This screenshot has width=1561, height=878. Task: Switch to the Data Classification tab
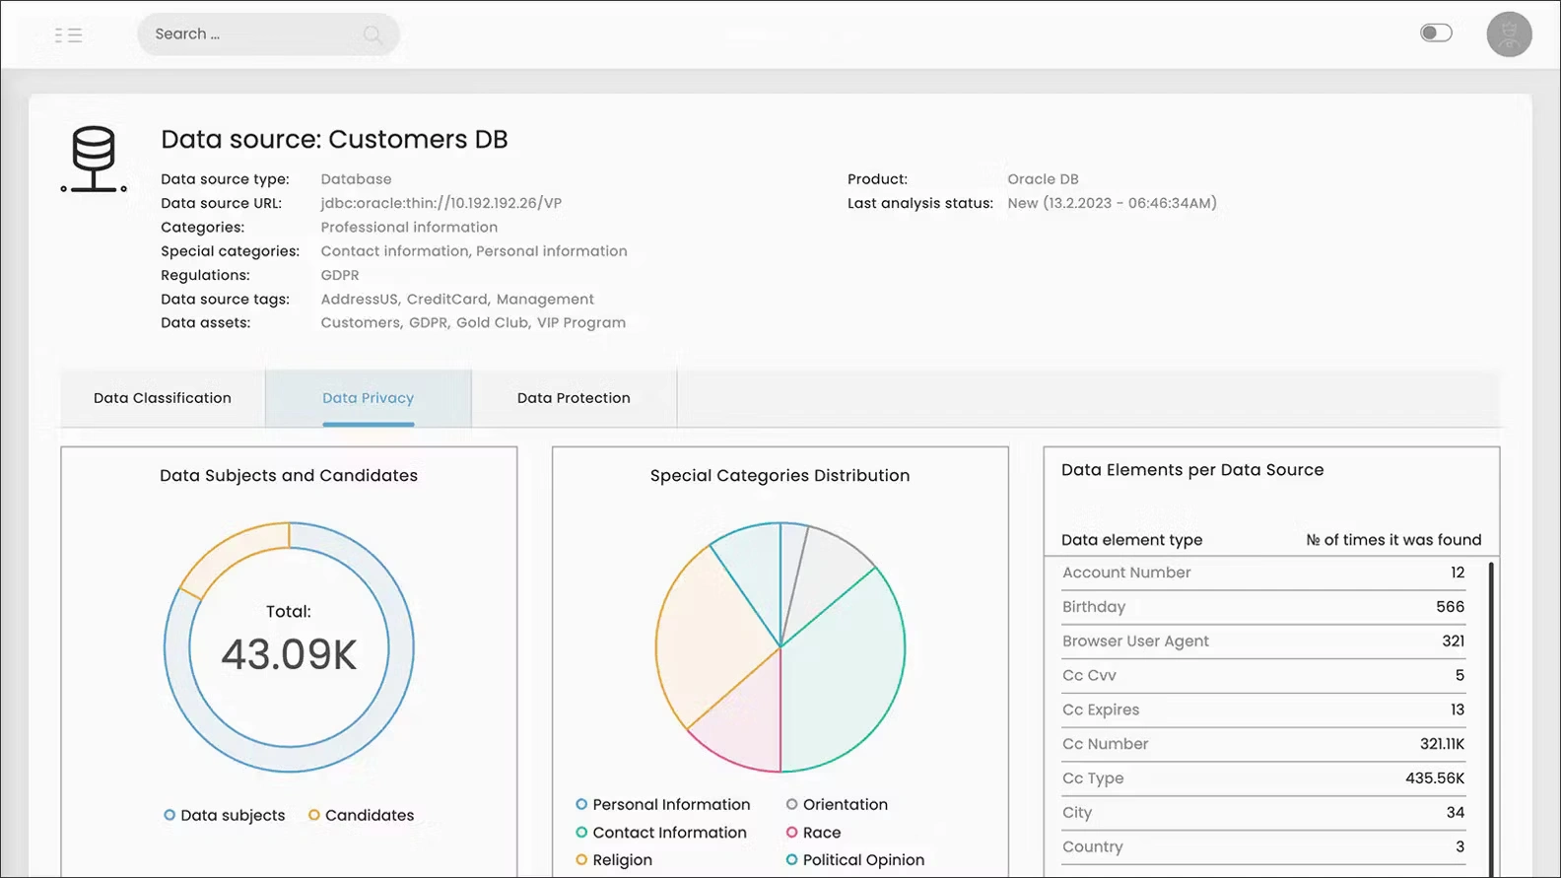[163, 398]
